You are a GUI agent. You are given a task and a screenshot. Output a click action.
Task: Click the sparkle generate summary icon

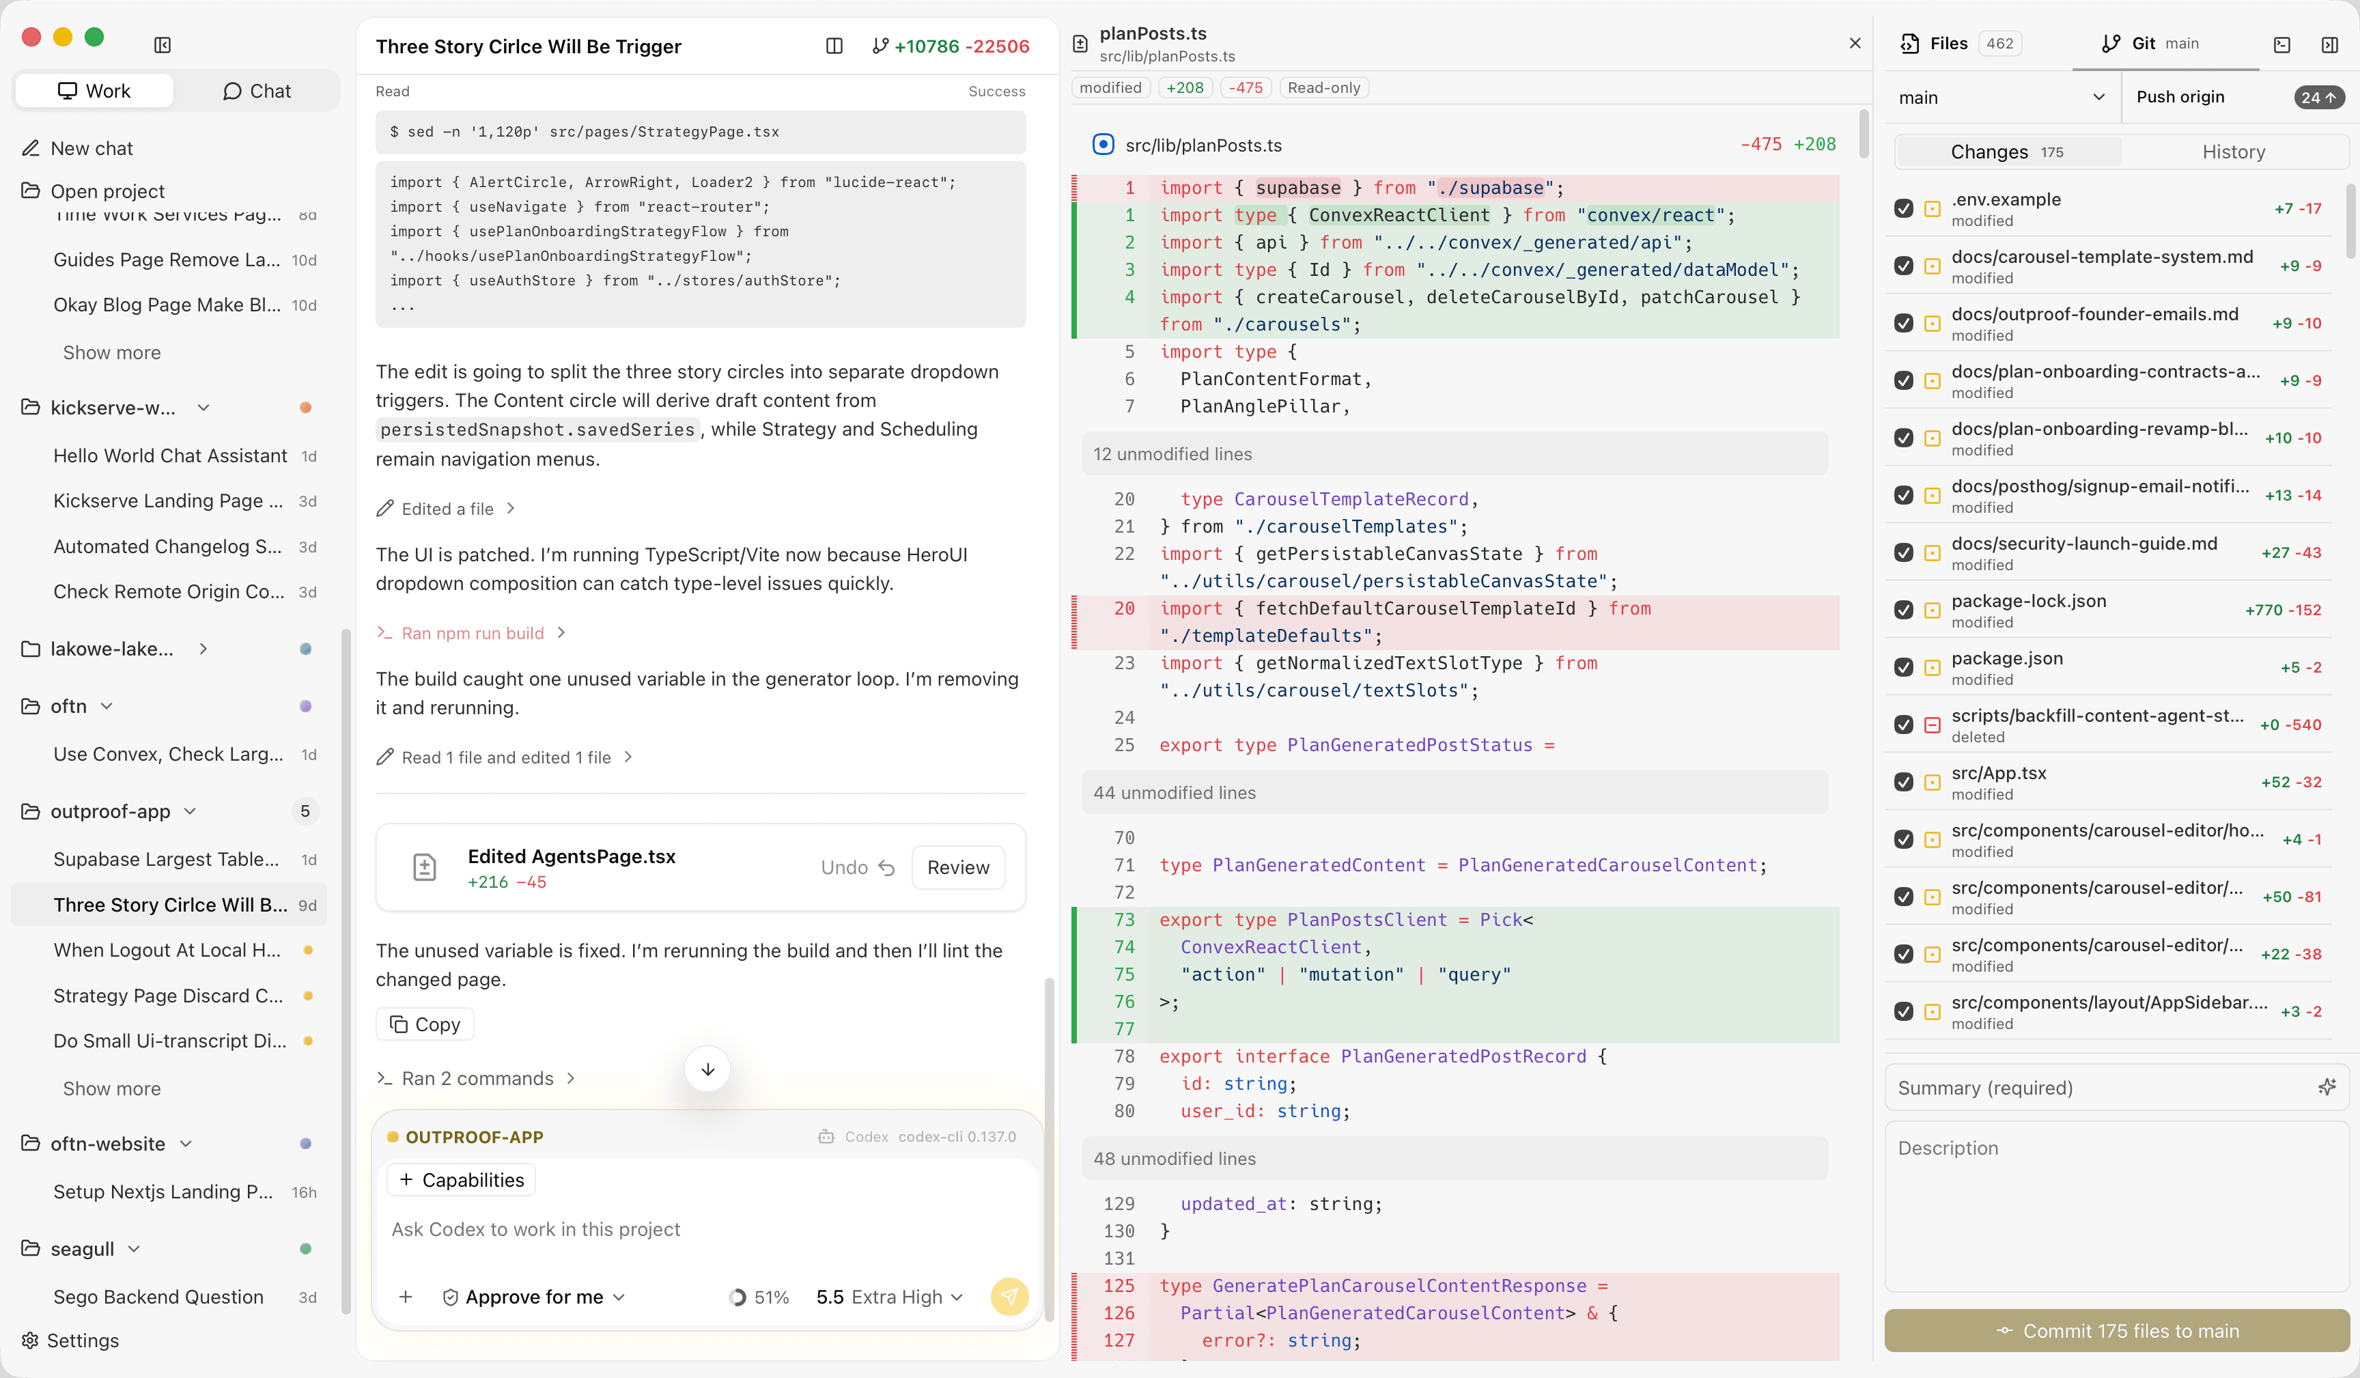point(2327,1086)
